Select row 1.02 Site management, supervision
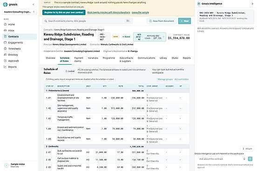257x171 pixels. (117, 108)
